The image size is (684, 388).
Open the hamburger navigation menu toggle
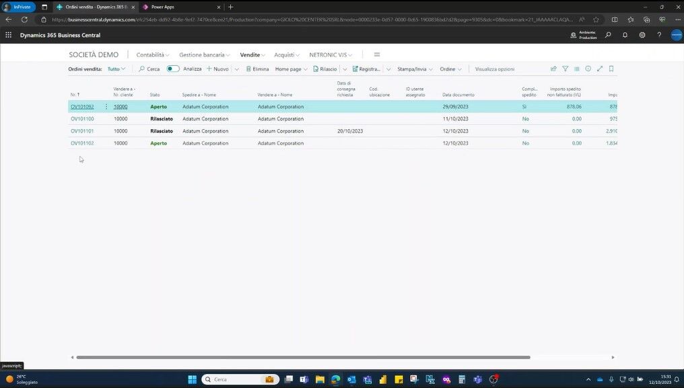377,54
